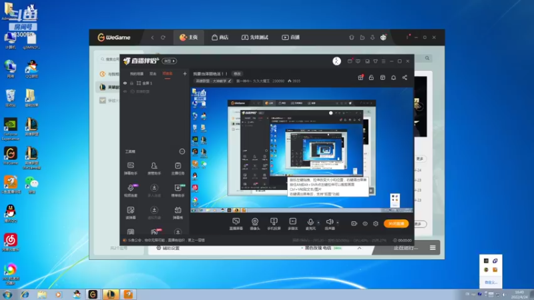Image resolution: width=534 pixels, height=300 pixels.
Task: Open QQ penguin taskbar icon
Action: click(x=77, y=295)
